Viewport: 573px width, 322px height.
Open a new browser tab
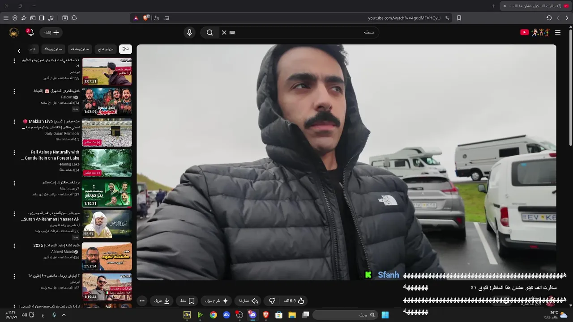(x=494, y=6)
